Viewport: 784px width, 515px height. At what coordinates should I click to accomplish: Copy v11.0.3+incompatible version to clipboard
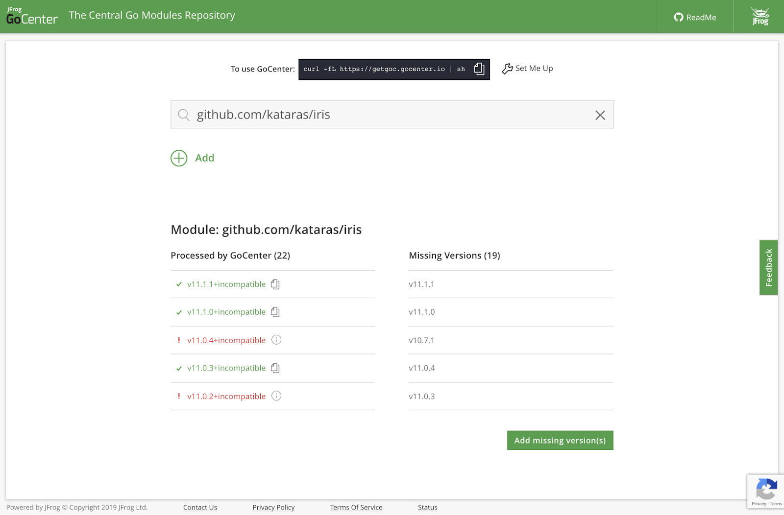click(x=275, y=368)
